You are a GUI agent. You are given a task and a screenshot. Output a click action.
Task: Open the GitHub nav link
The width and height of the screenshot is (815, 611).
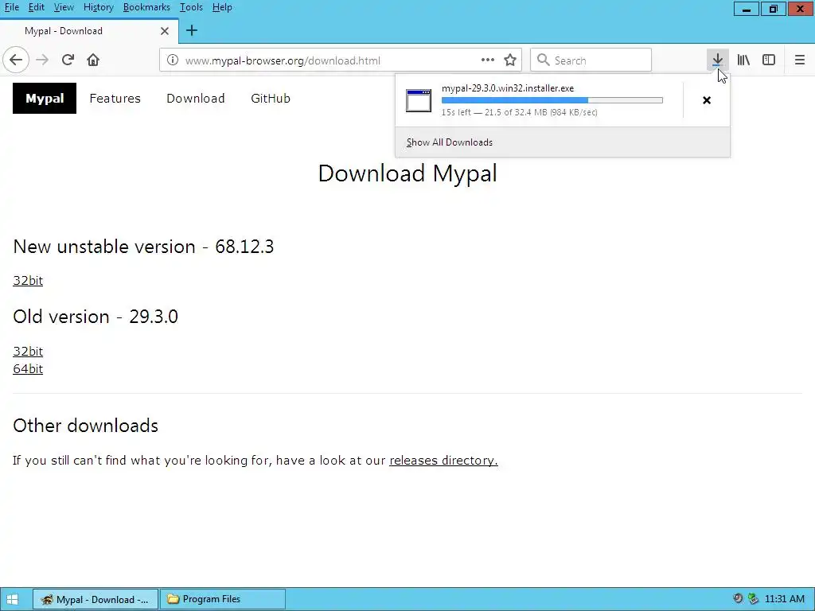coord(271,98)
